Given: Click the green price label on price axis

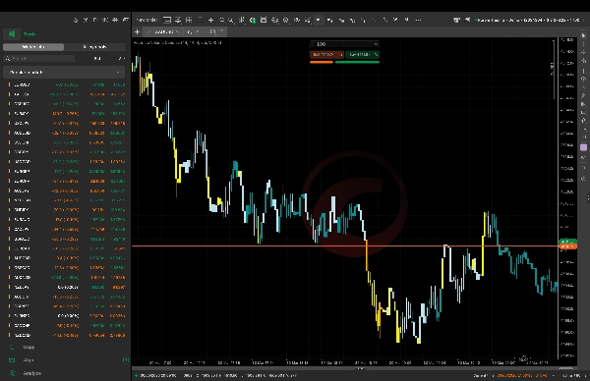Looking at the screenshot, I should 568,242.
